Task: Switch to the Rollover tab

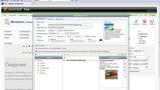Action: (x=50, y=19)
